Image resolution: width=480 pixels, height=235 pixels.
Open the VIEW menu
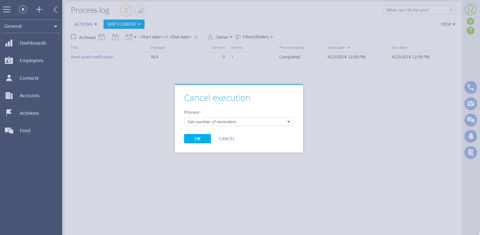coord(448,24)
